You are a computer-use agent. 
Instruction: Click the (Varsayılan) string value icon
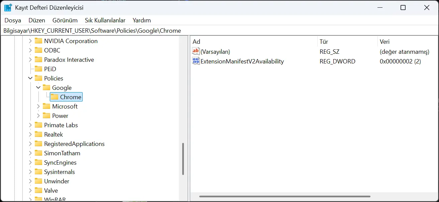point(196,51)
